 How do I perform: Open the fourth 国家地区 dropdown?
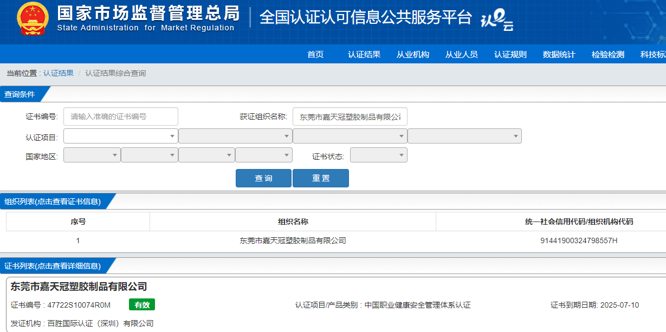pos(264,155)
